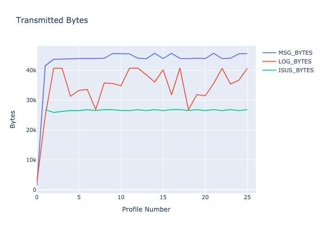
Task: Click the 25 tick on the x-axis
Action: click(x=247, y=197)
